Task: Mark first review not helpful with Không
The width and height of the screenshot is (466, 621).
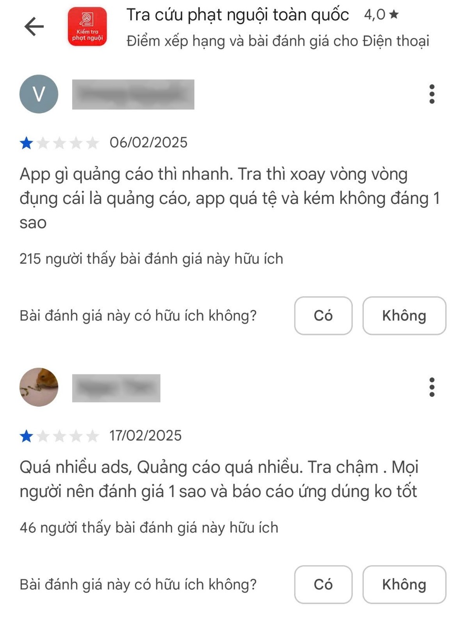Action: (x=404, y=315)
